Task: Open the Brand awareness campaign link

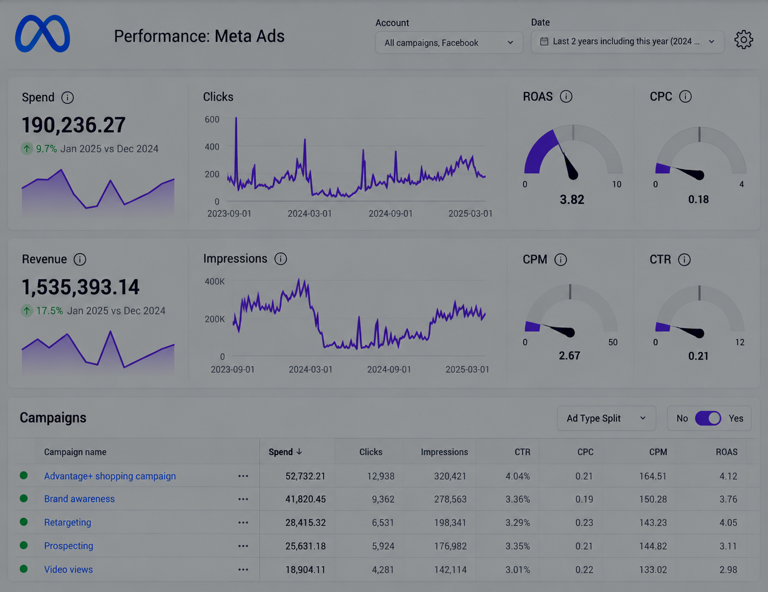Action: [79, 499]
